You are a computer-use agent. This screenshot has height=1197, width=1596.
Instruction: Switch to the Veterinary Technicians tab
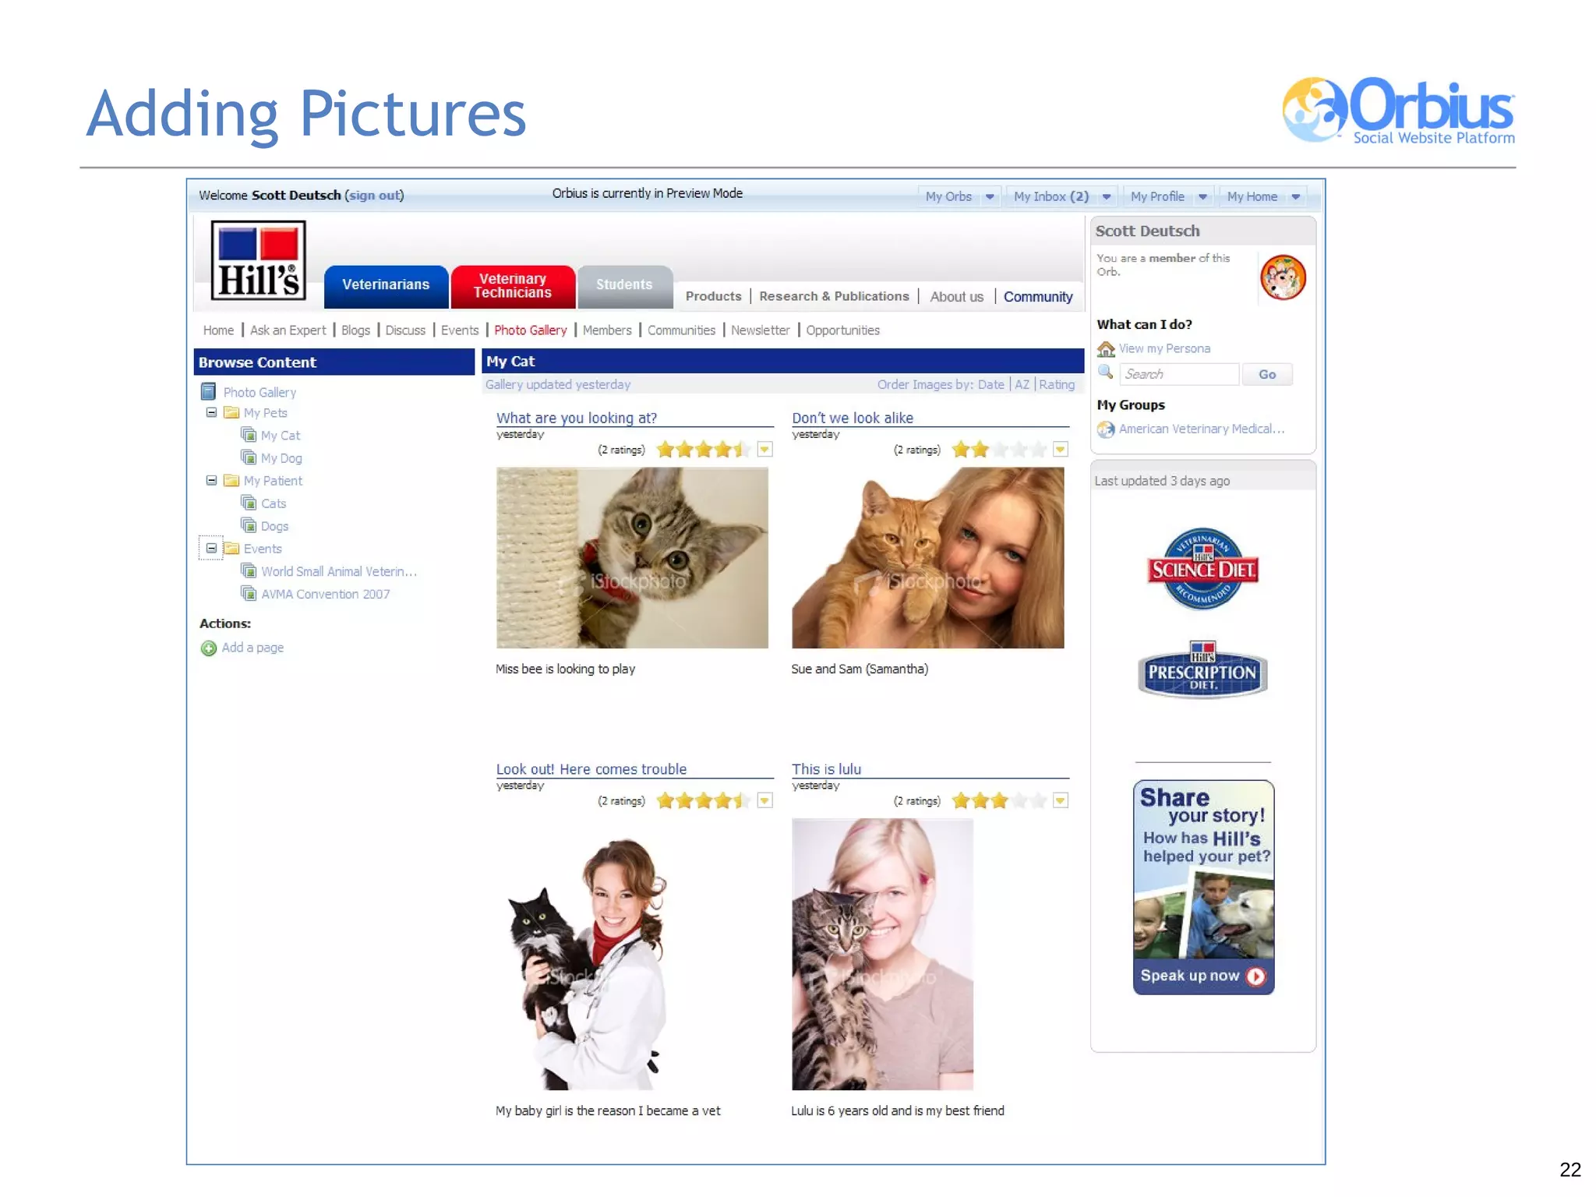point(513,286)
